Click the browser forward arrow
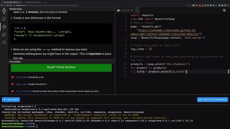This screenshot has width=230, height=129. click(x=5, y=5)
